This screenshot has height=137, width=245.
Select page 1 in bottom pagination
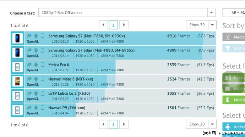pos(113,124)
